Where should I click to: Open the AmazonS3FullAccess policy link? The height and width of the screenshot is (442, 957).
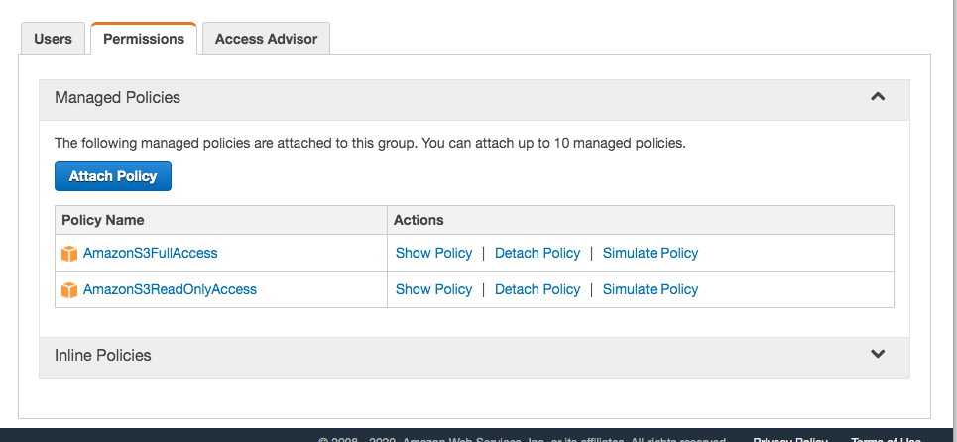pyautogui.click(x=150, y=253)
